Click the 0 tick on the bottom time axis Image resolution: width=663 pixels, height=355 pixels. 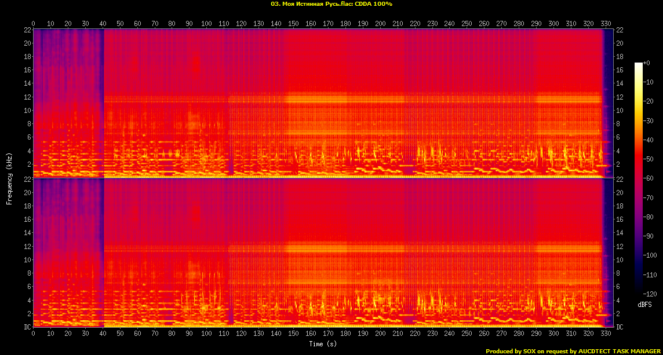pos(34,334)
